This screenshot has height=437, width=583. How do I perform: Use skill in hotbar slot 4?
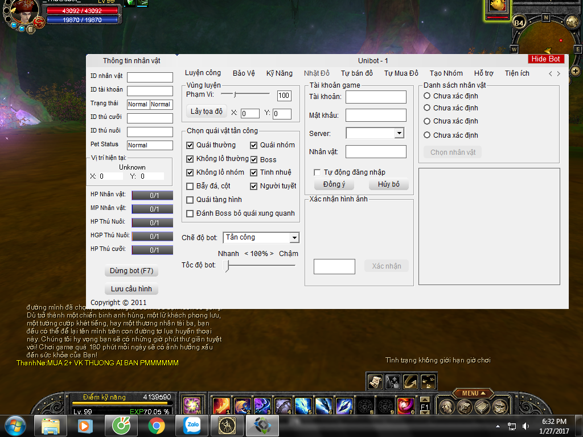[x=282, y=405]
